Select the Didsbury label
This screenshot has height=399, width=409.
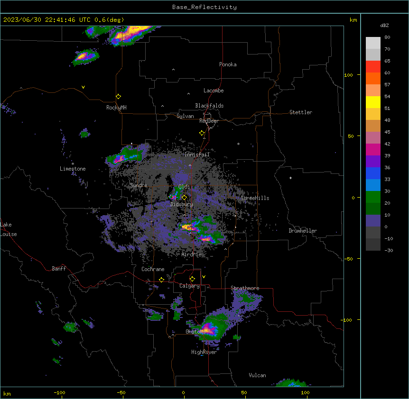182,204
